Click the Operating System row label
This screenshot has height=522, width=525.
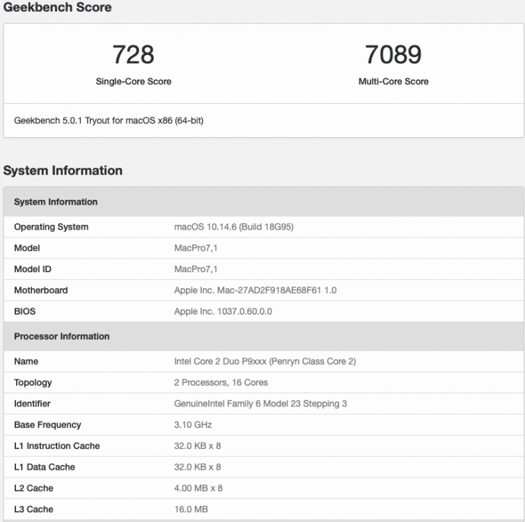52,227
